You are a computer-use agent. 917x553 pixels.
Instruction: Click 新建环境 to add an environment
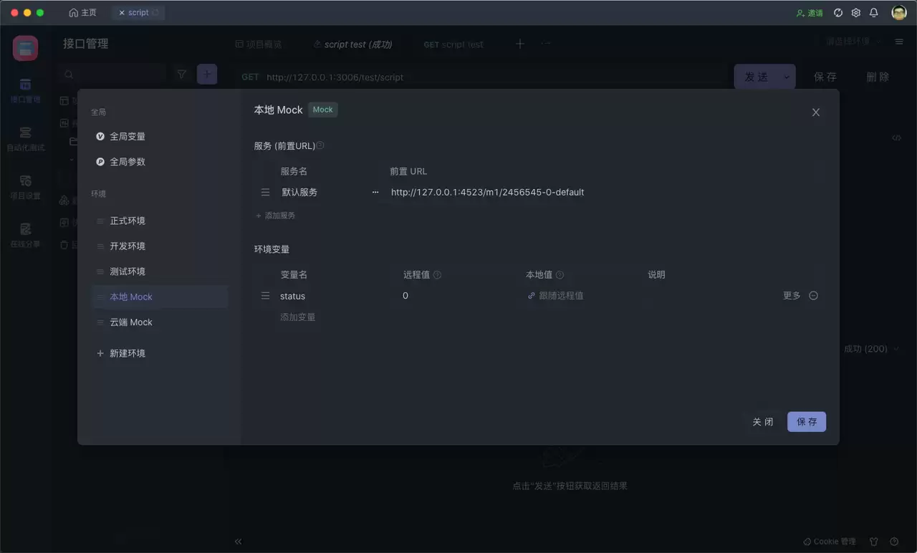click(x=121, y=353)
